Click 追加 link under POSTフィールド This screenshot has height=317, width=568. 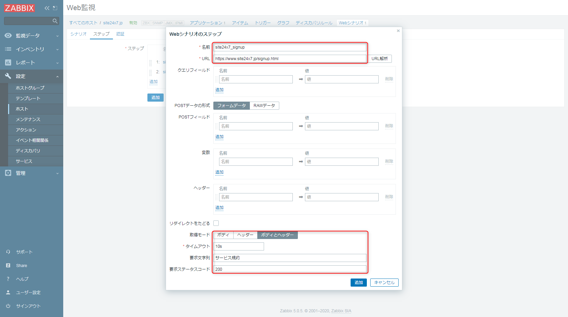pyautogui.click(x=219, y=137)
